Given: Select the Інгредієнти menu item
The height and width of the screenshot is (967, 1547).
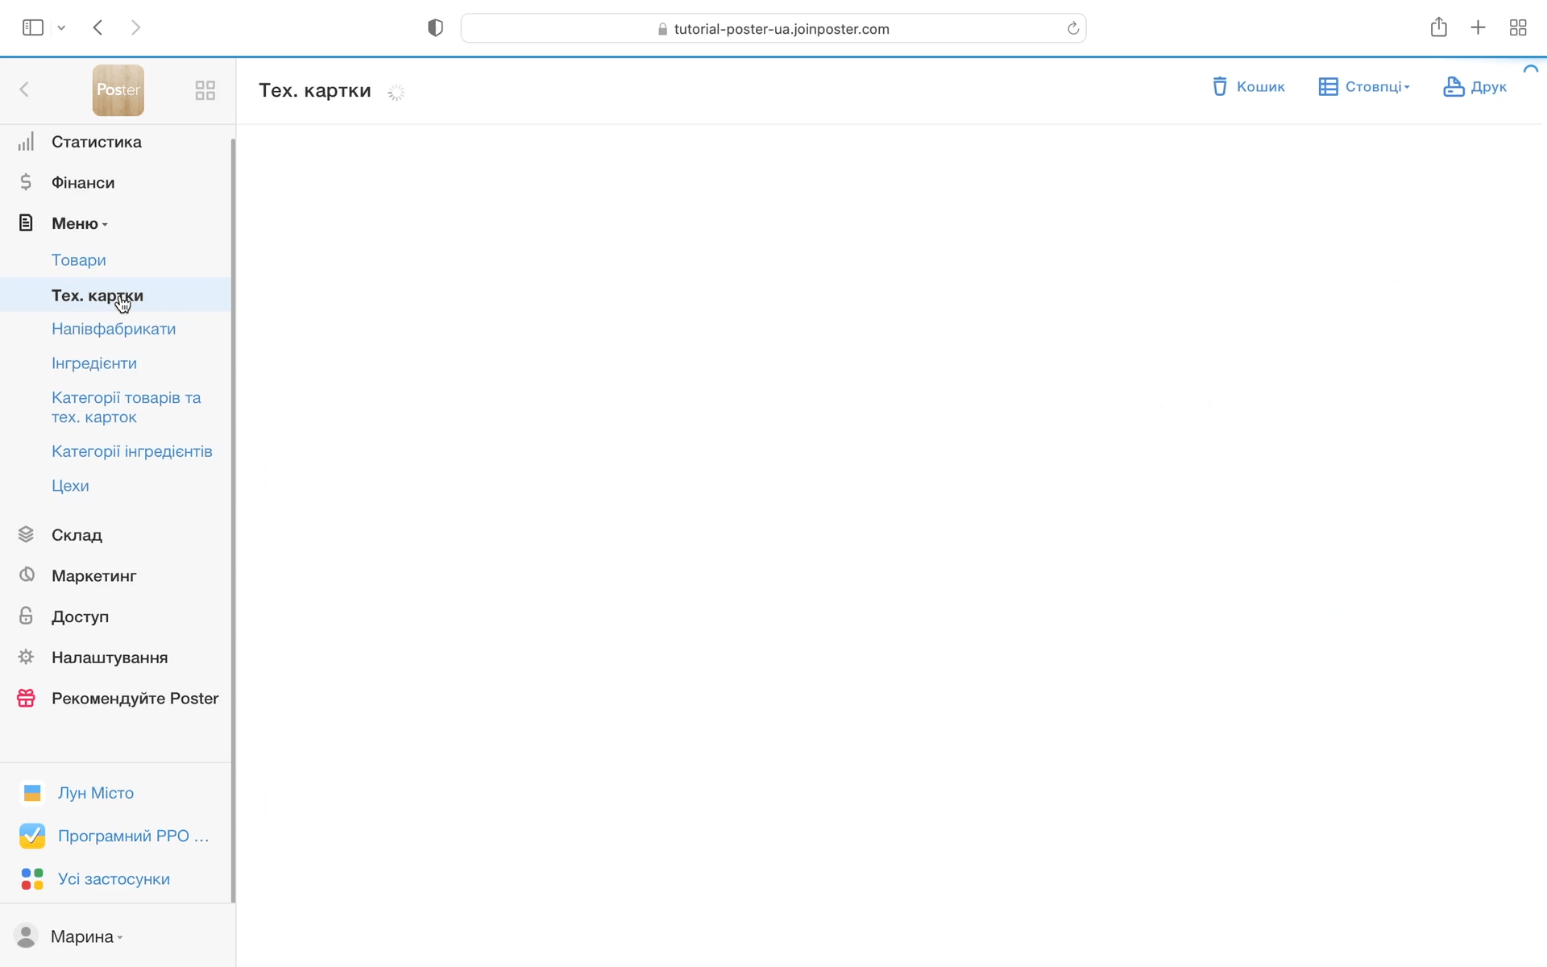Looking at the screenshot, I should (x=94, y=363).
